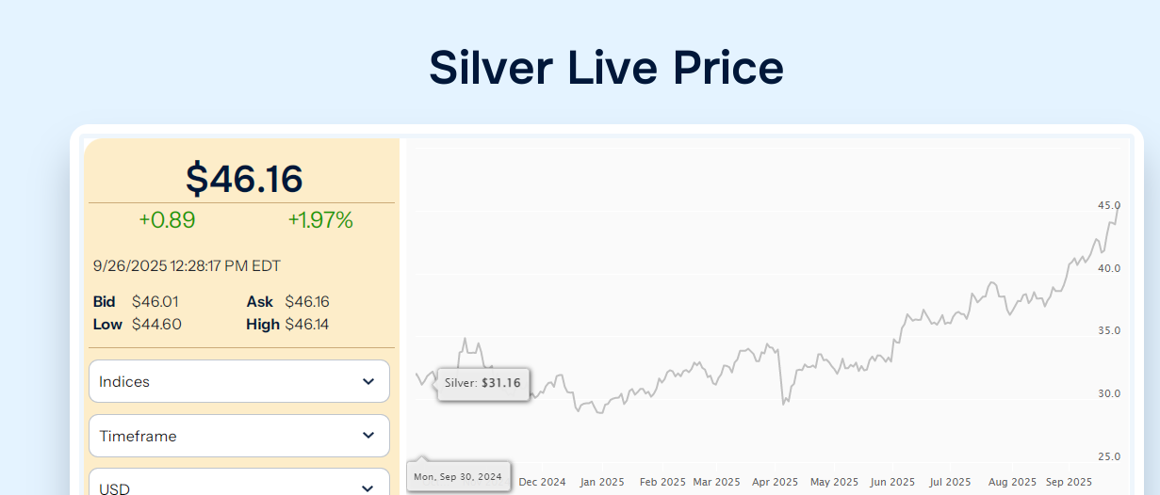1160x495 pixels.
Task: Open the Indices dropdown
Action: click(x=238, y=381)
